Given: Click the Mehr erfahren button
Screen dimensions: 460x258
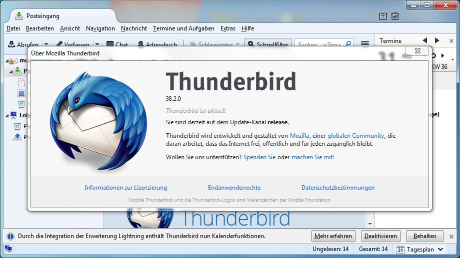Looking at the screenshot, I should coord(333,236).
